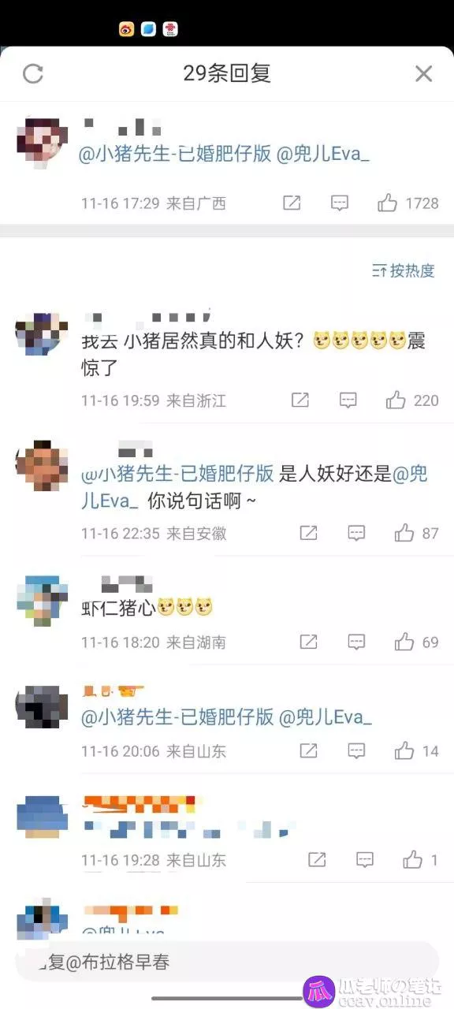Reply to the 虾仁猪心 comment from 湖南
This screenshot has width=454, height=1009.
click(357, 642)
